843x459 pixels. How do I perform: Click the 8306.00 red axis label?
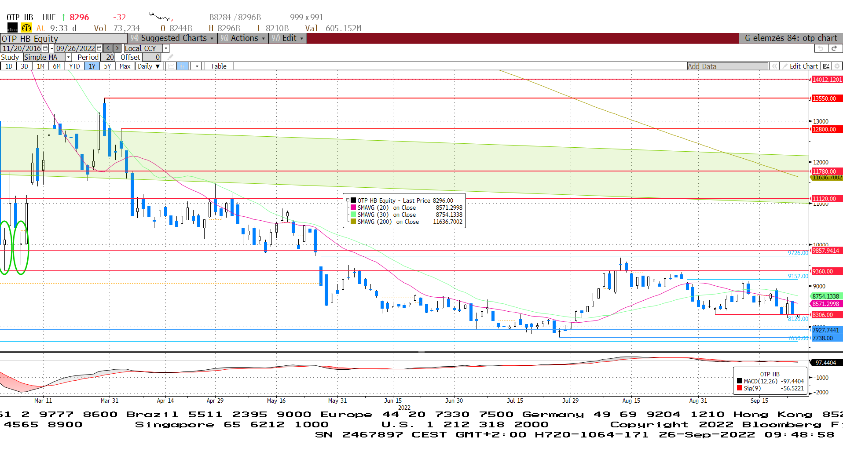pyautogui.click(x=827, y=315)
